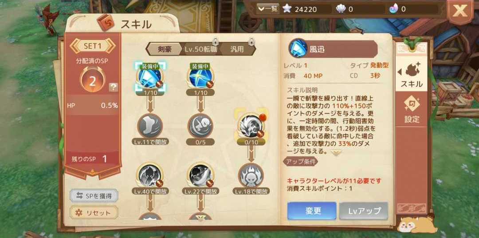Click the Lv.18で開放 flame skill icon

[x=251, y=175]
